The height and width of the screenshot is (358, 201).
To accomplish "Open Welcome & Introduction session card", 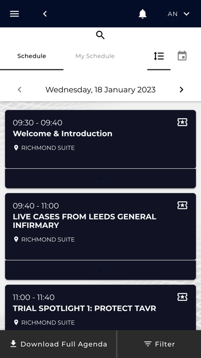I will point(100,139).
